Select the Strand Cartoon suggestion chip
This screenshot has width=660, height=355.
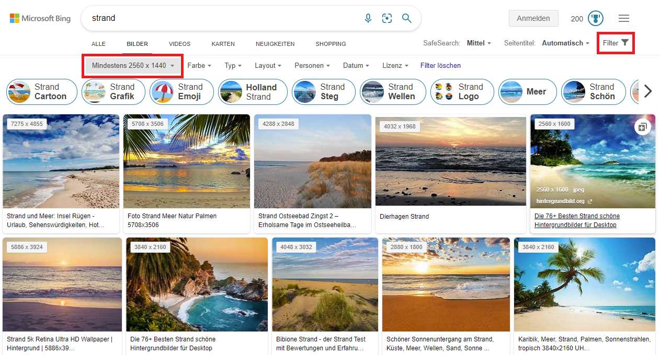pyautogui.click(x=42, y=92)
